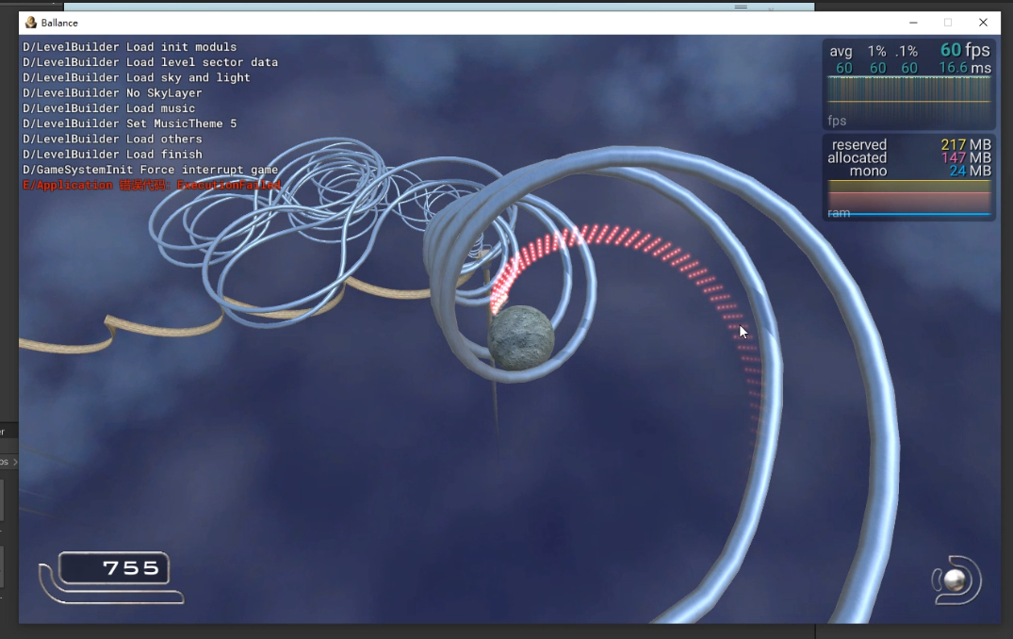Click log line 'Load others'
1013x639 pixels.
click(x=112, y=139)
